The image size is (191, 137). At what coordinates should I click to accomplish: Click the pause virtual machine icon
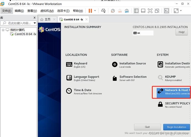click(x=90, y=11)
